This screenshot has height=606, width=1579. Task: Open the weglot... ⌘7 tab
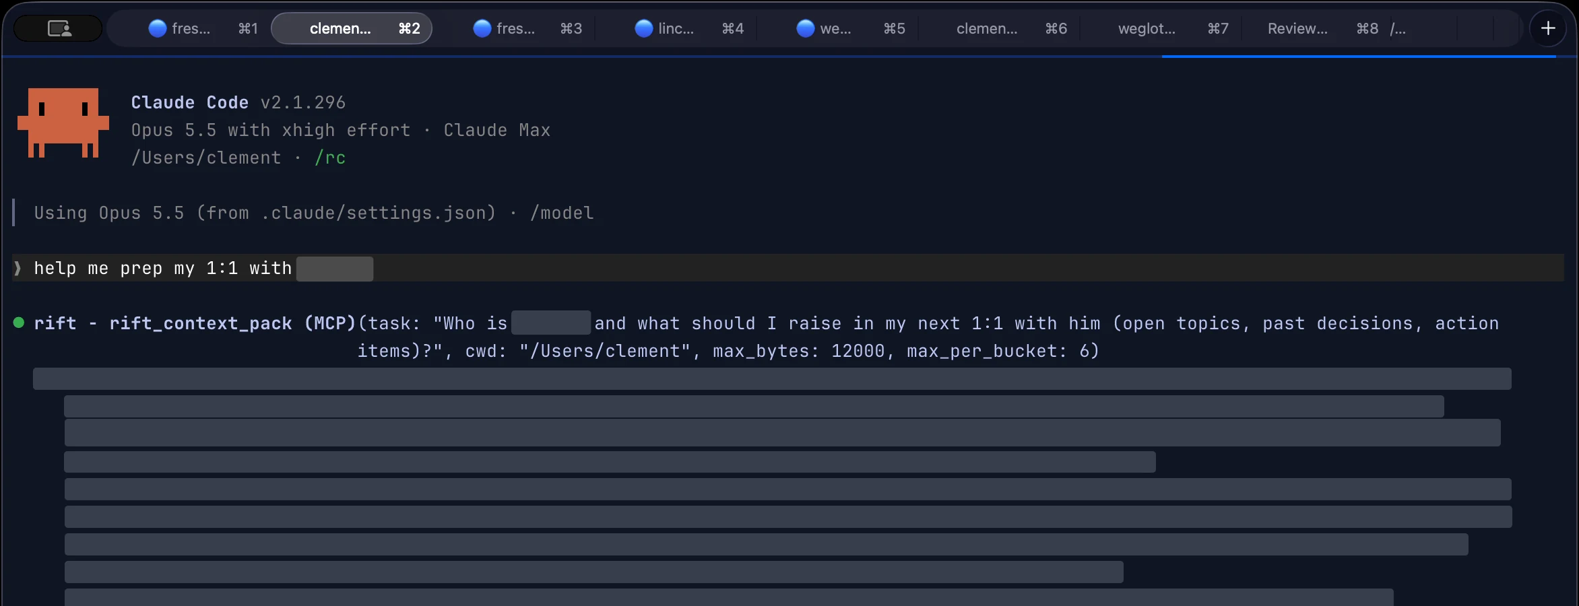(1161, 28)
